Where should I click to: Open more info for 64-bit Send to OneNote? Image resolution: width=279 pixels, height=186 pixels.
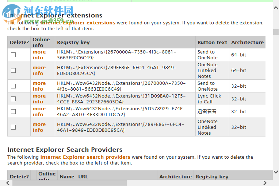click(x=39, y=55)
